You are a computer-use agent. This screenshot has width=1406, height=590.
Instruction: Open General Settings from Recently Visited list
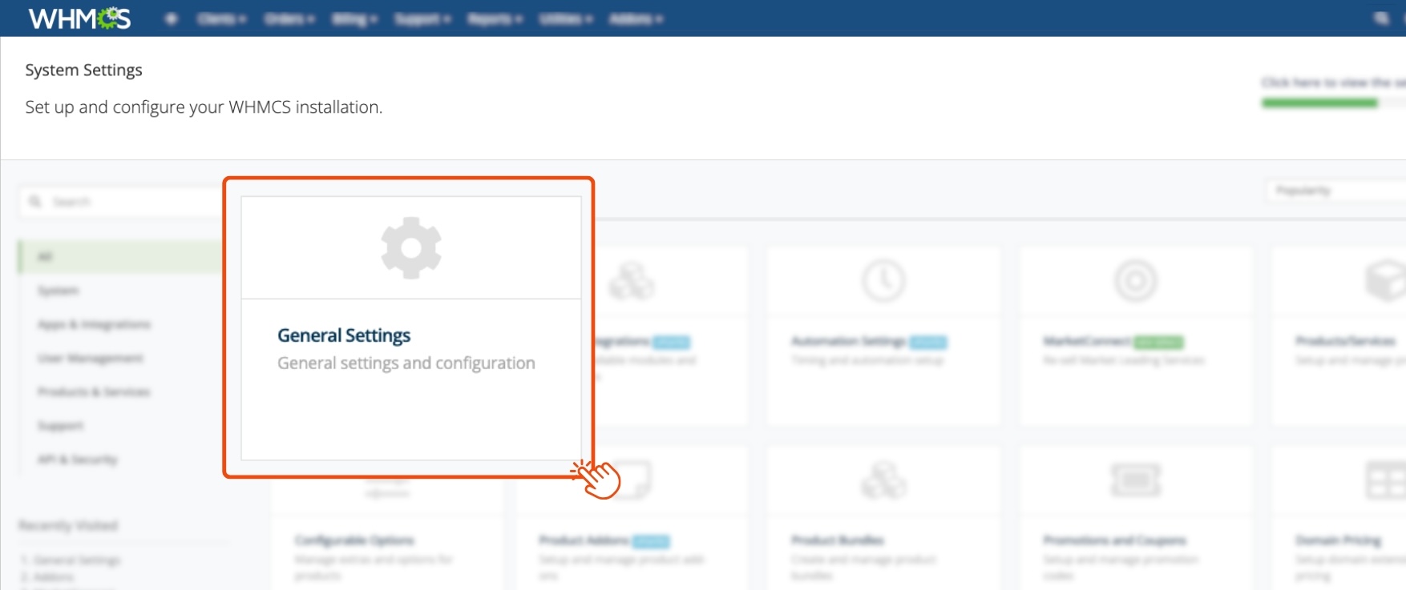(x=76, y=560)
